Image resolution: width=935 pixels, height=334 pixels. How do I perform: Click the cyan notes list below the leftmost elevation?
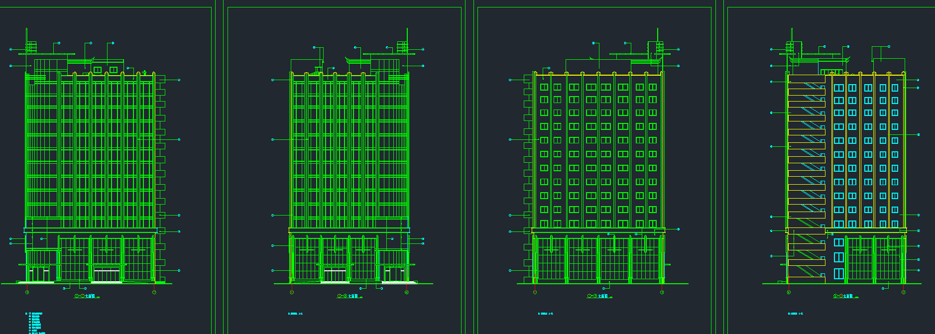coord(36,323)
